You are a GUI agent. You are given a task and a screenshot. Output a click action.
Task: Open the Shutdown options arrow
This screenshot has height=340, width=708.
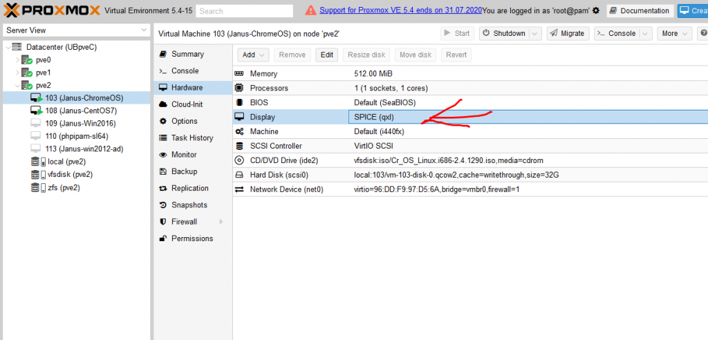(535, 33)
